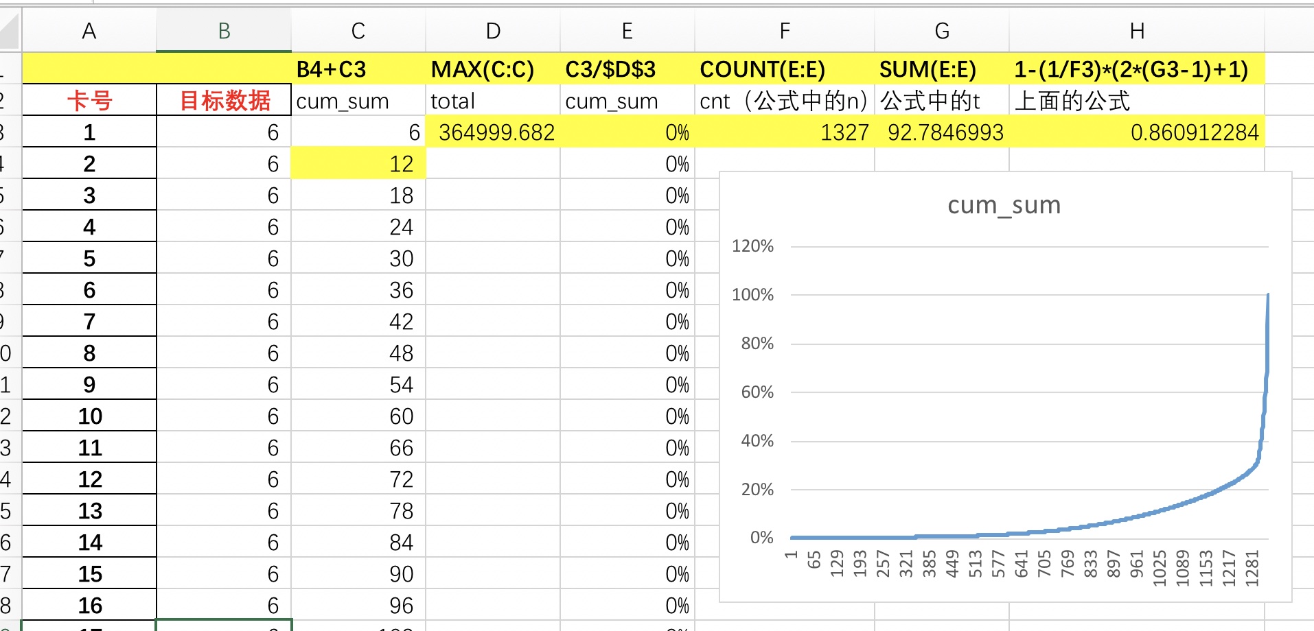Click cum_sum cell with value 30
Image resolution: width=1314 pixels, height=631 pixels.
pos(358,258)
